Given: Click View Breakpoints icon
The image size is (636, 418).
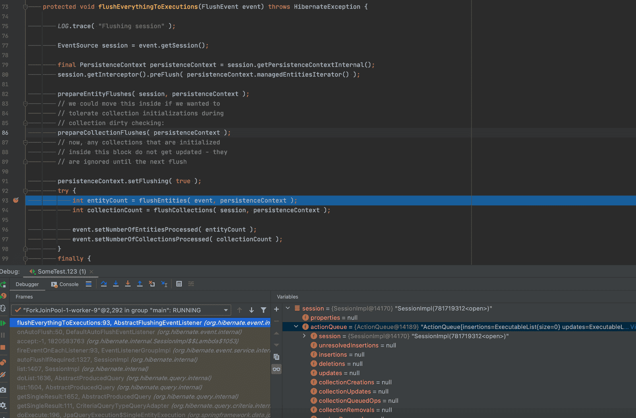Looking at the screenshot, I should point(3,362).
